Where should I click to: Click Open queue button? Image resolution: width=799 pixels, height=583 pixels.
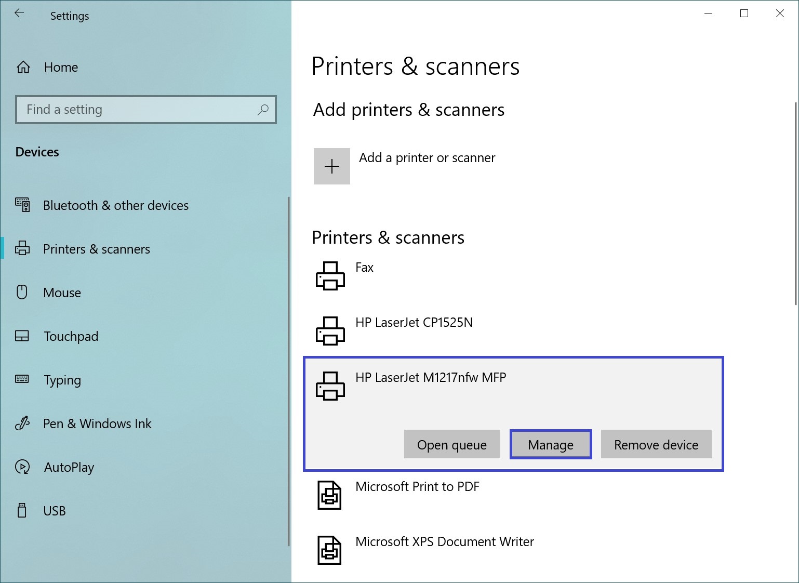(x=452, y=444)
